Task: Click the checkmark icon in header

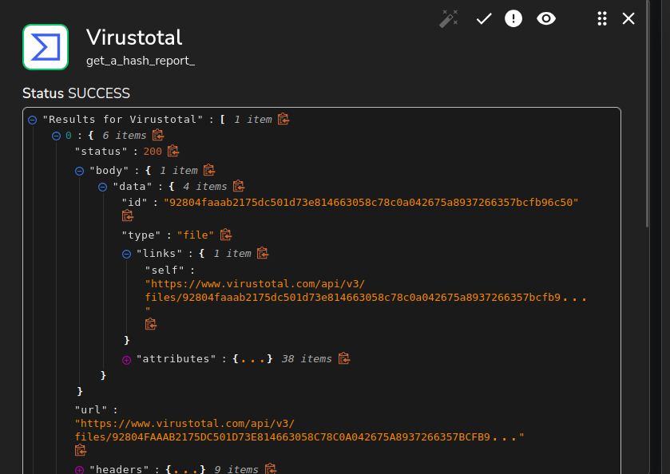Action: pos(484,18)
